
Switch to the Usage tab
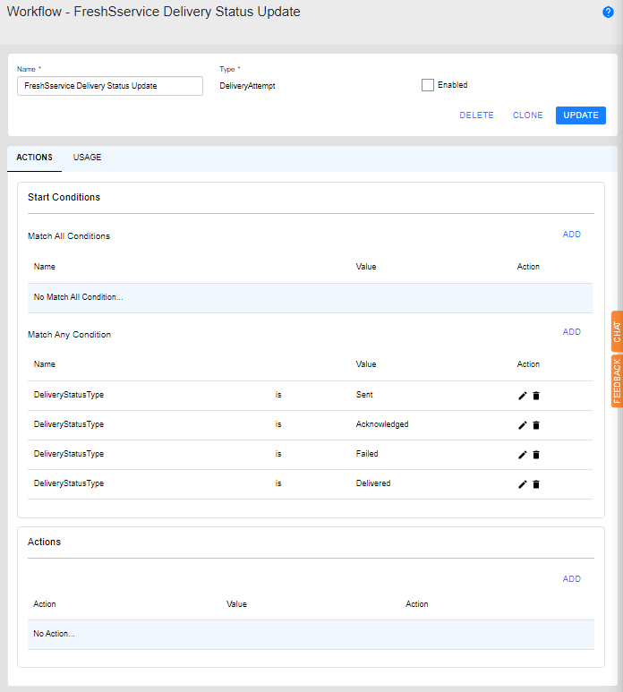pyautogui.click(x=87, y=158)
